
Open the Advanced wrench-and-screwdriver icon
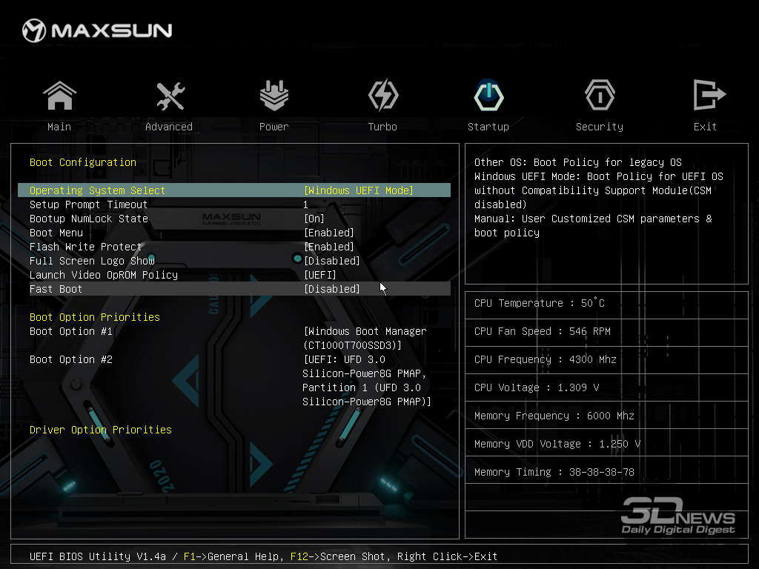click(170, 96)
